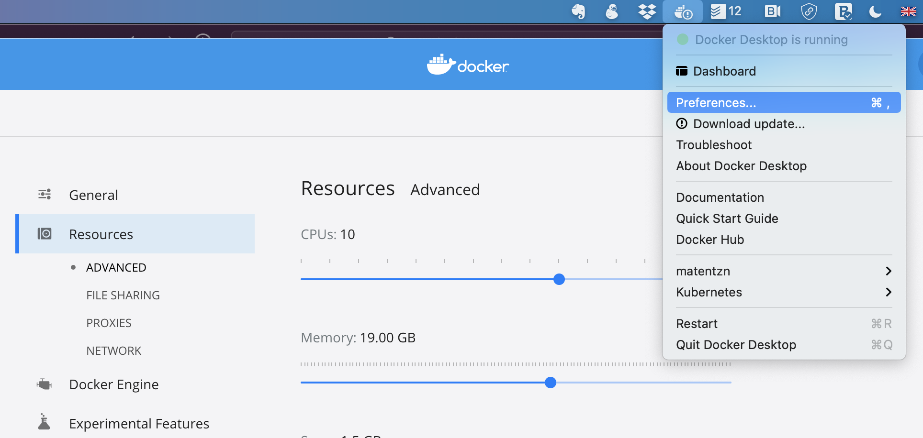The width and height of the screenshot is (923, 438).
Task: Click the Memory slider handle
Action: [x=551, y=383]
